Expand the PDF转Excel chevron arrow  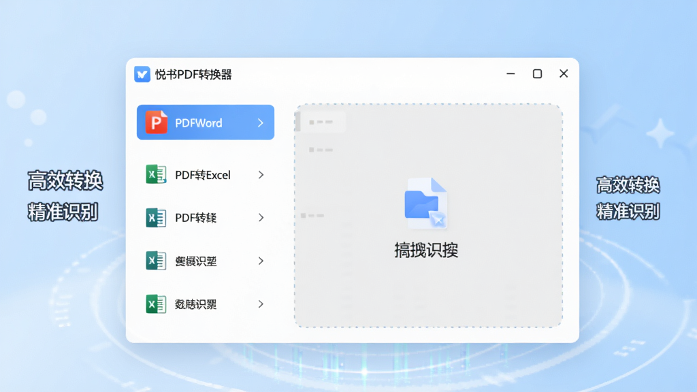tap(261, 175)
